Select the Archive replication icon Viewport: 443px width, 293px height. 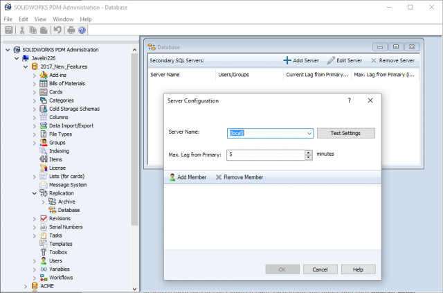click(53, 202)
